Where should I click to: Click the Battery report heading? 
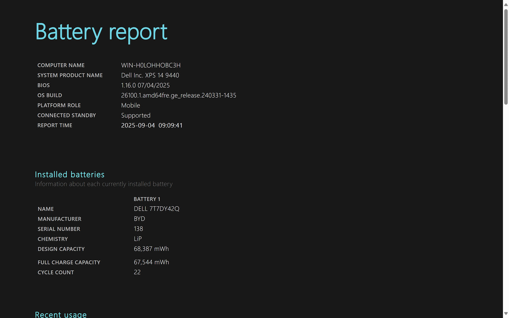[x=101, y=32]
